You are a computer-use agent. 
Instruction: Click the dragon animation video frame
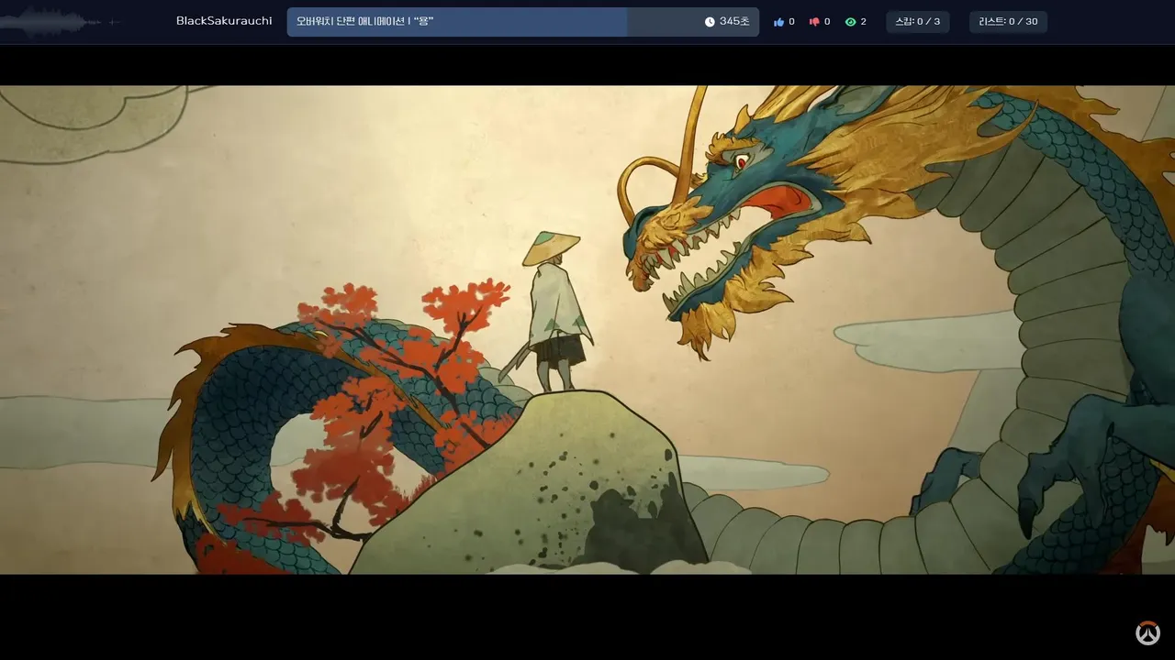coord(587,330)
